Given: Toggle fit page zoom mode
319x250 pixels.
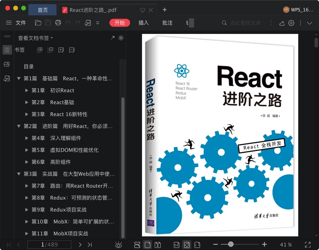Looking at the screenshot, I should (x=187, y=245).
